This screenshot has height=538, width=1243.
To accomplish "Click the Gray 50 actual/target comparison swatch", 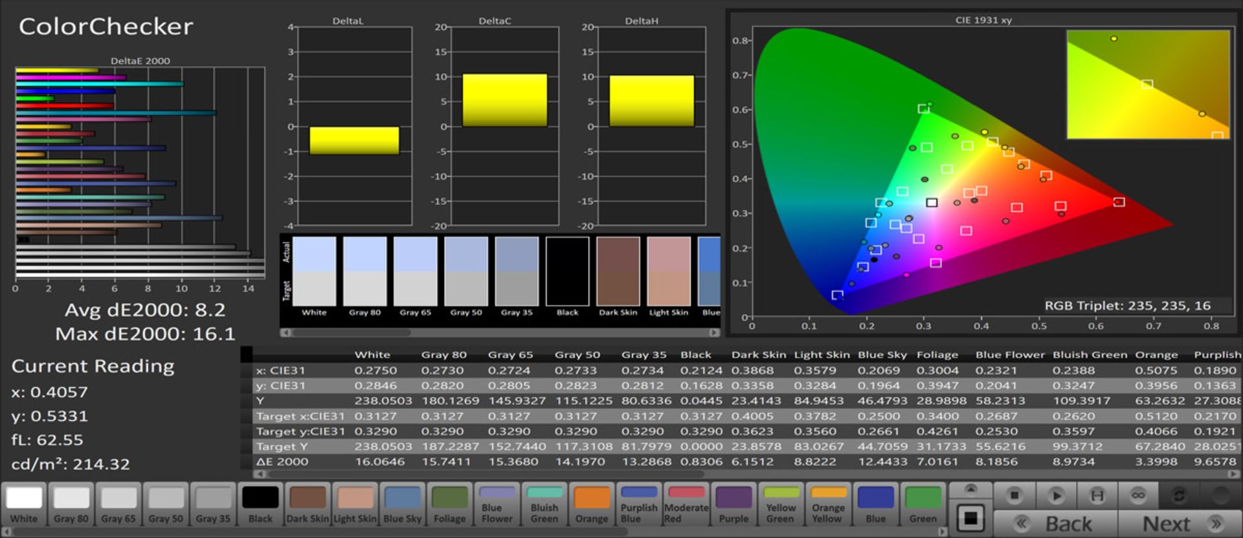I will (466, 272).
